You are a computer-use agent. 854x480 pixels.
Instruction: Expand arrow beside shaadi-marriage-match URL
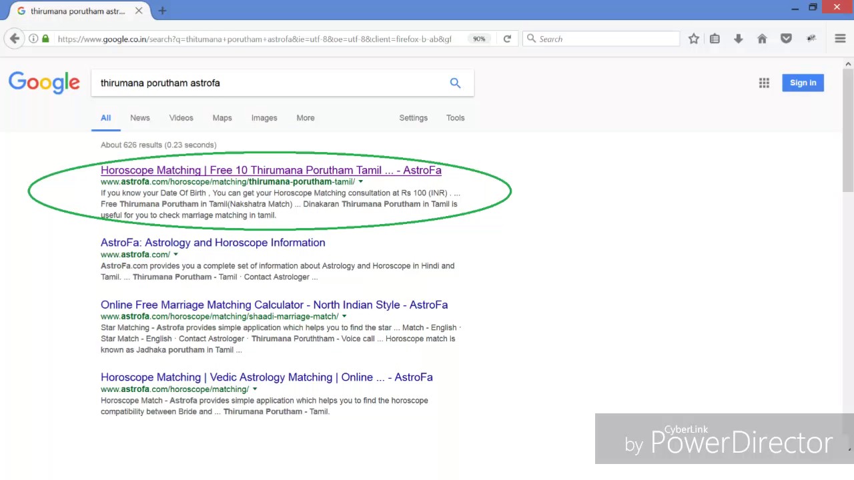[344, 316]
